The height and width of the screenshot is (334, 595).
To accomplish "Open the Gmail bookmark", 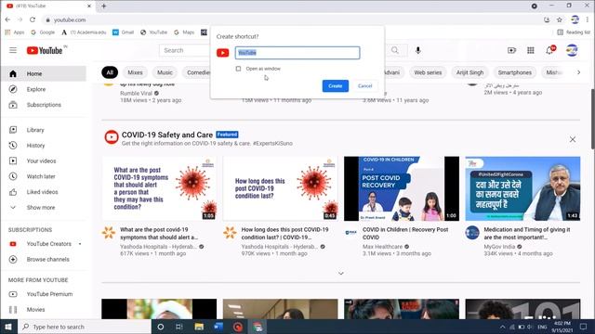I will (x=124, y=32).
